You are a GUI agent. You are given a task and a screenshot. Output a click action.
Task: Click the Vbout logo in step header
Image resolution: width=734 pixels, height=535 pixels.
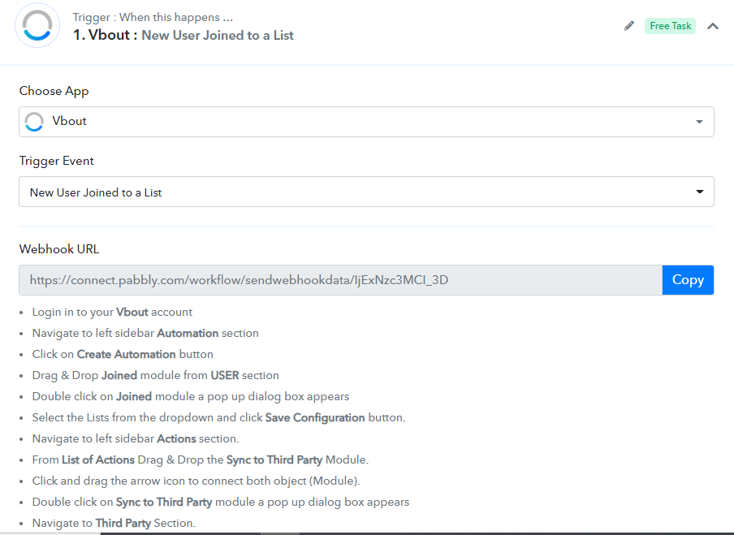[x=37, y=26]
